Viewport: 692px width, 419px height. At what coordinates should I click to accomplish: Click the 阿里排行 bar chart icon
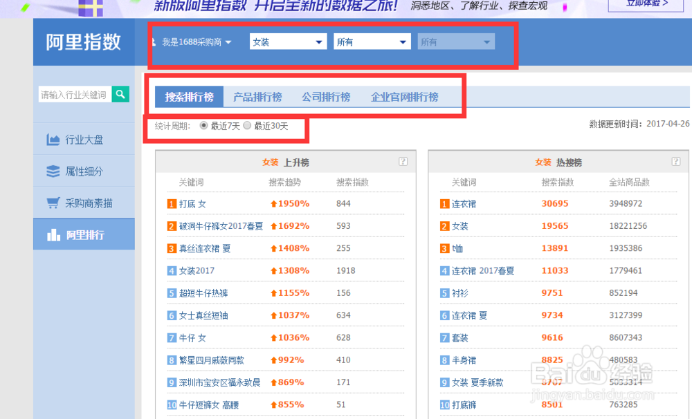(53, 234)
